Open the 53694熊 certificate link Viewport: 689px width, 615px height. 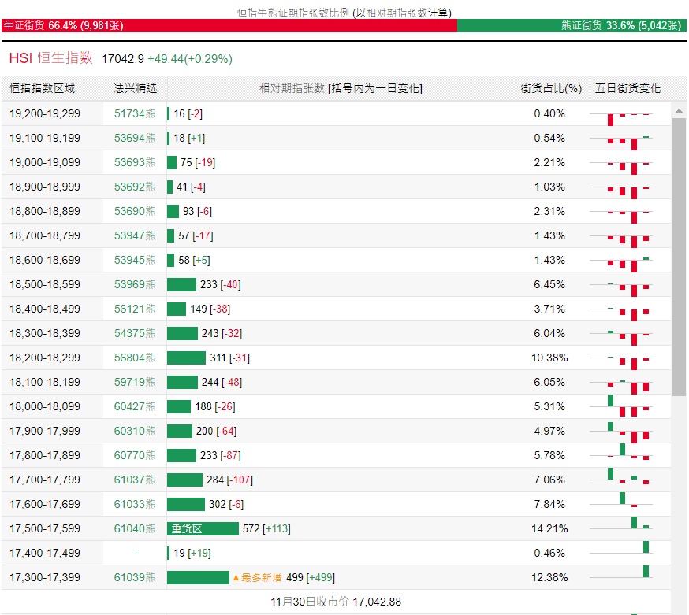(135, 138)
